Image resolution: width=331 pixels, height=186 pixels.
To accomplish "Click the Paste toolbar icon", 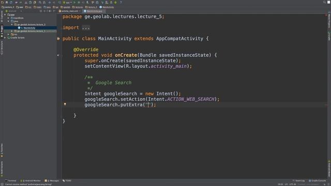I will coord(35,2).
